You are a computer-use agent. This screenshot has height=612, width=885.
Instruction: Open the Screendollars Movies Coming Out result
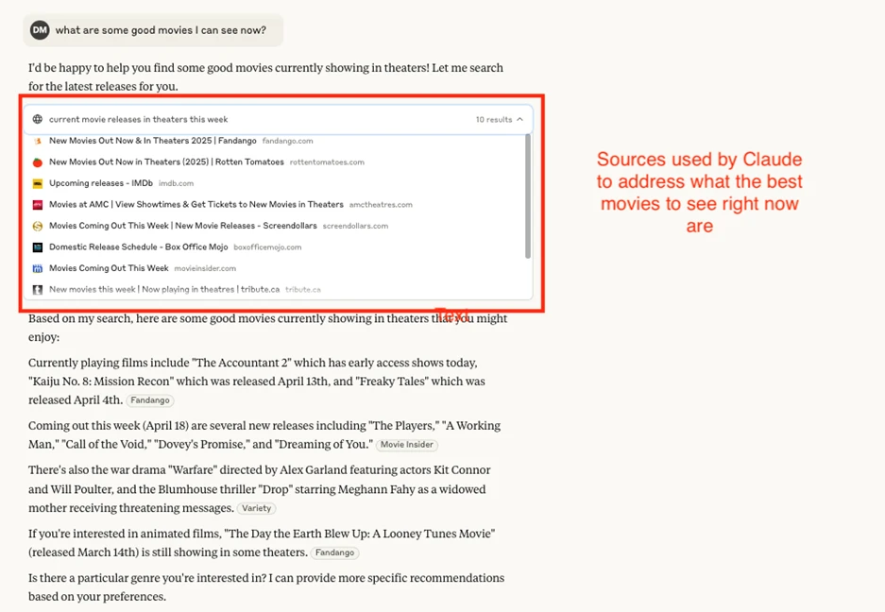183,226
